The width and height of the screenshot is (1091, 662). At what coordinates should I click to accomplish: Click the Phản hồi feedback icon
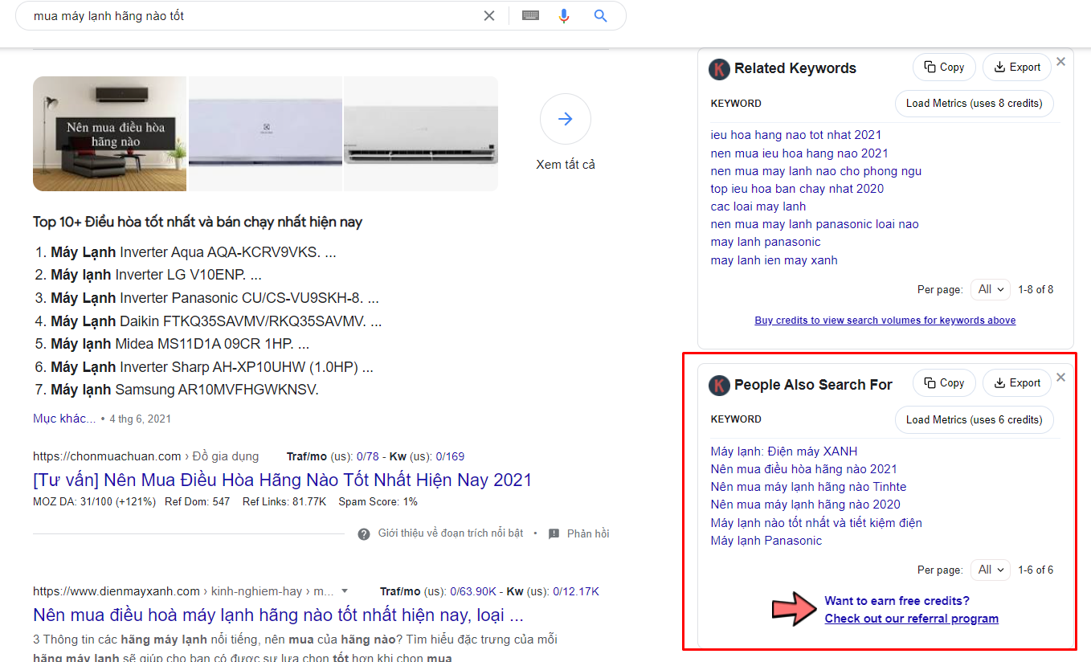point(554,533)
